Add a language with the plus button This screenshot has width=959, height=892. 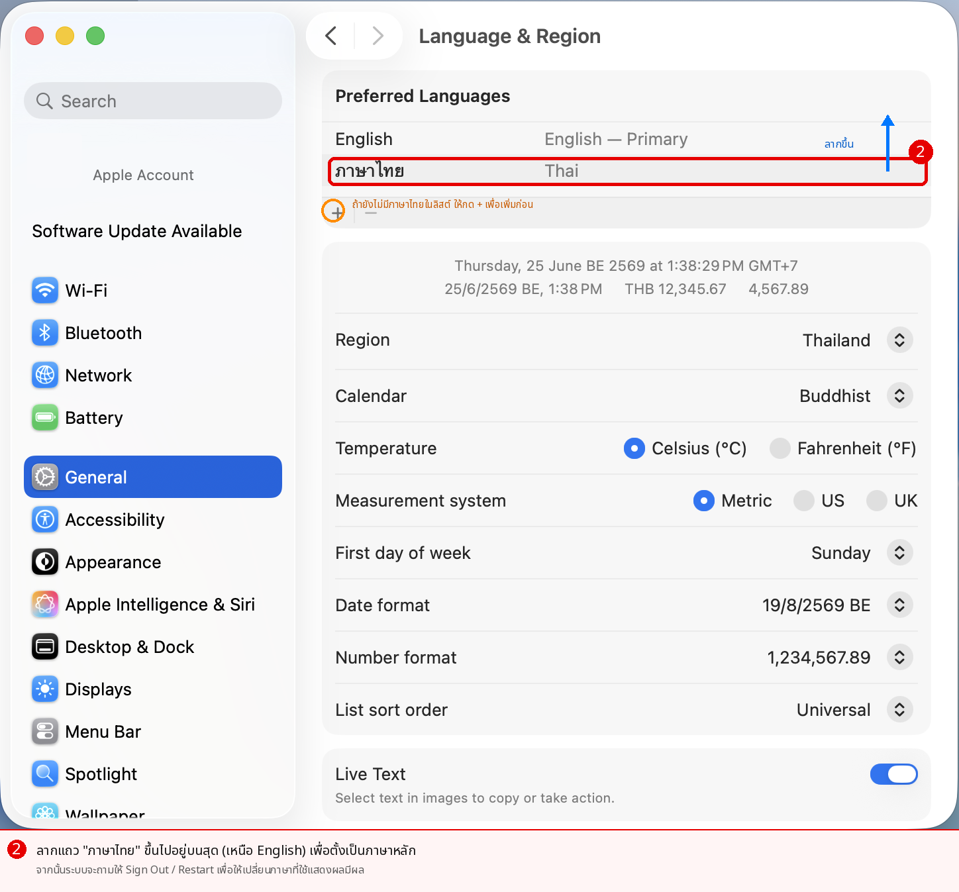[337, 213]
